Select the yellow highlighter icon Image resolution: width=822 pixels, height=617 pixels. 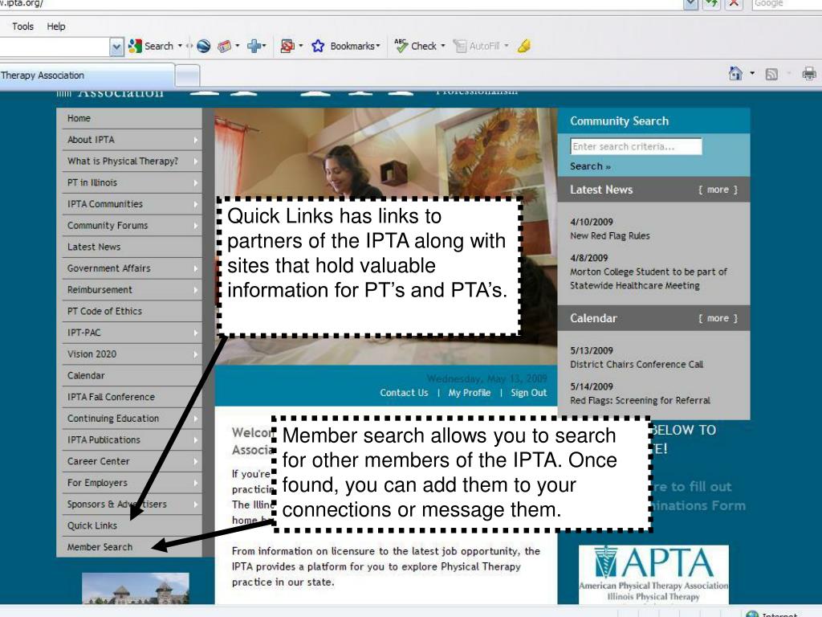point(524,46)
